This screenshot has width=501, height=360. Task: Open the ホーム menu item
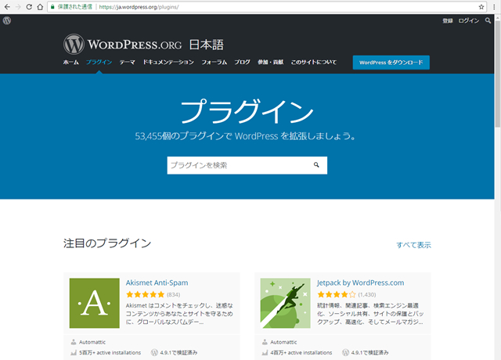coord(71,63)
